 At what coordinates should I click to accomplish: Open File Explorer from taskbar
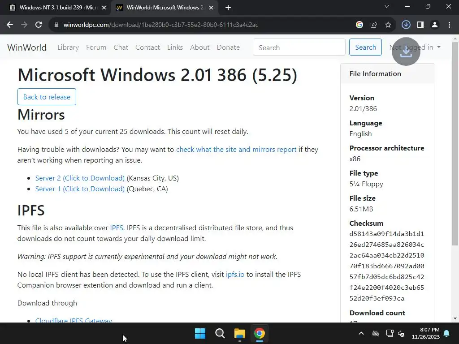click(x=239, y=333)
